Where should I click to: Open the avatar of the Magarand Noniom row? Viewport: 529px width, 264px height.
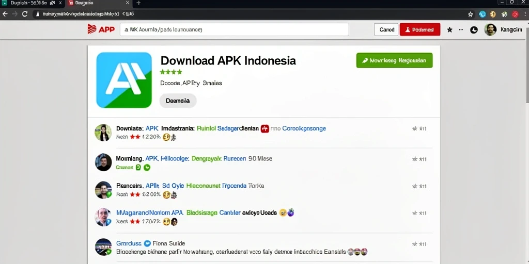[x=103, y=217]
